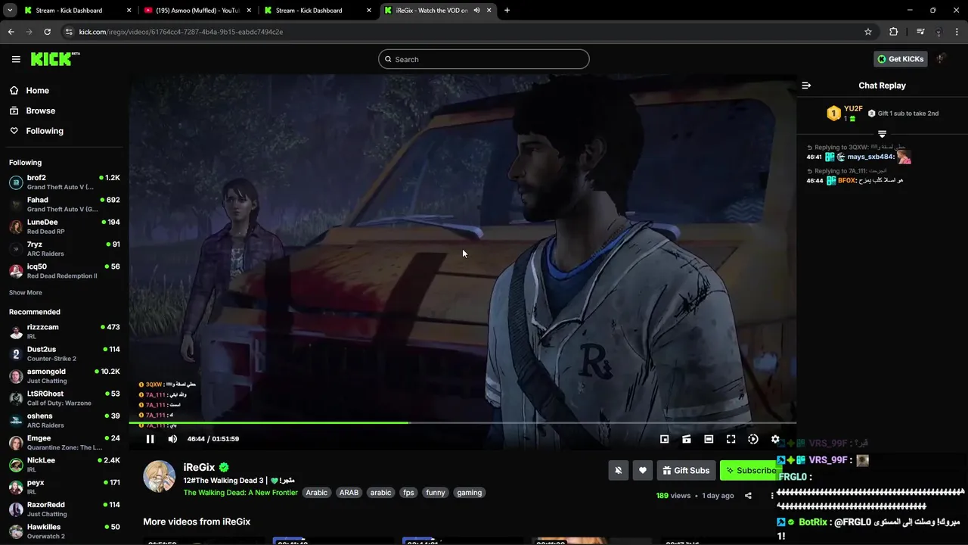This screenshot has width=968, height=545.
Task: Seek on the video progress bar
Action: click(462, 422)
